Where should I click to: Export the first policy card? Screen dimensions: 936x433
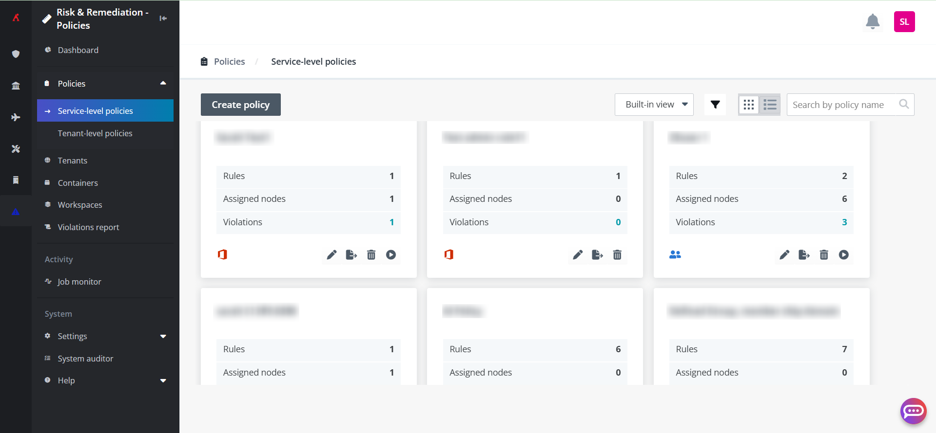pyautogui.click(x=351, y=255)
